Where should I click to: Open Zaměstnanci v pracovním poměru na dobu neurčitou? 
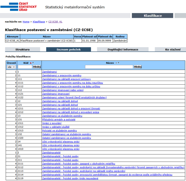(73, 83)
